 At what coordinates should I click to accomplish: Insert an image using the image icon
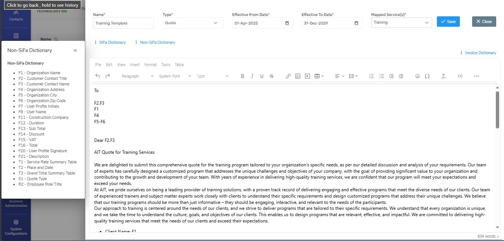coord(297,76)
